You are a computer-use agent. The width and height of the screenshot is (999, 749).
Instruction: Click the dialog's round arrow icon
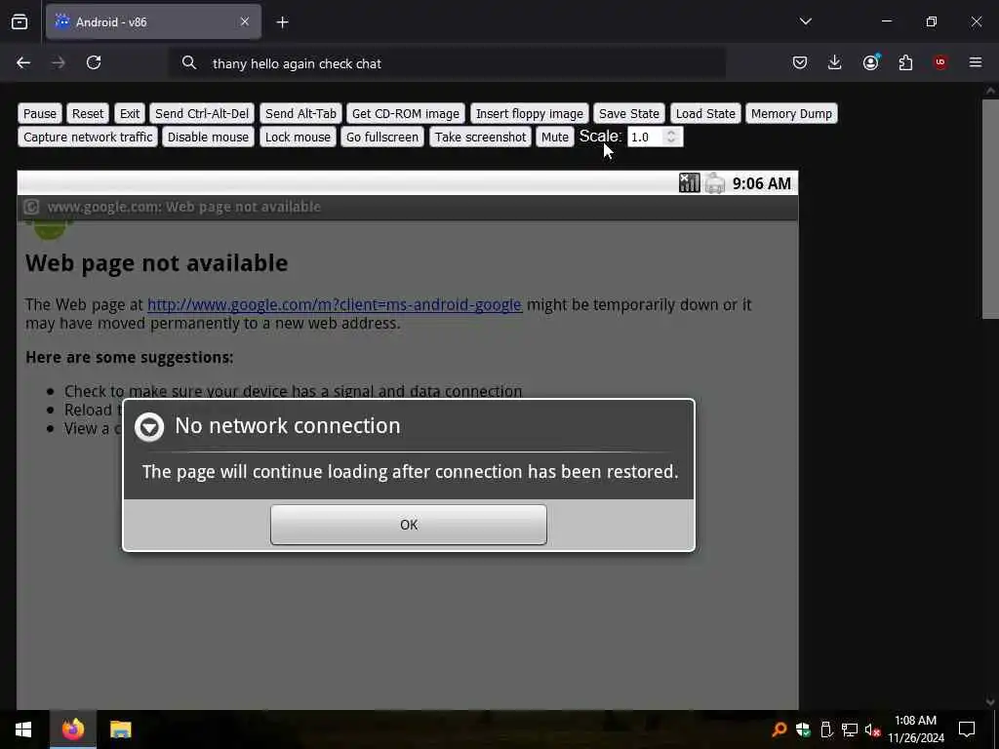[x=149, y=427]
